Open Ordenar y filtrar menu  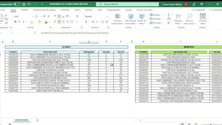(x=178, y=19)
